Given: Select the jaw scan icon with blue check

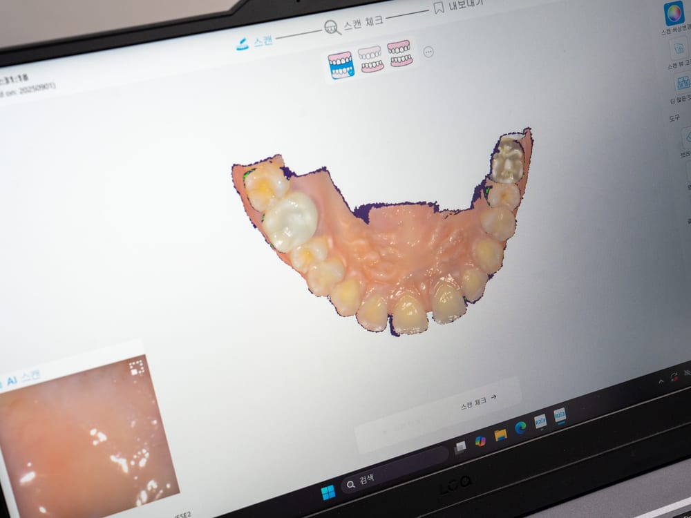Looking at the screenshot, I should click(x=341, y=65).
